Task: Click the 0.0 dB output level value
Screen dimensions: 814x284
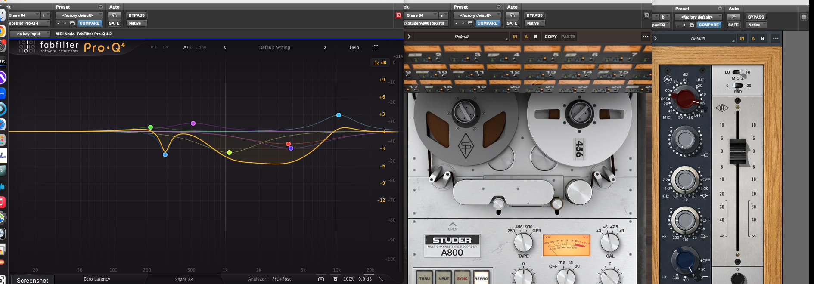Action: [365, 279]
